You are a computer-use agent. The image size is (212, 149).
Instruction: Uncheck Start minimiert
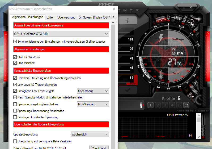point(15,63)
